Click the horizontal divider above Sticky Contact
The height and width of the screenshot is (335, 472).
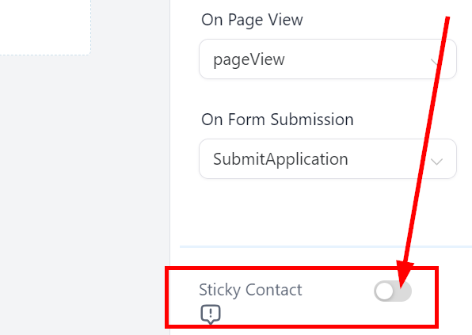tap(325, 246)
